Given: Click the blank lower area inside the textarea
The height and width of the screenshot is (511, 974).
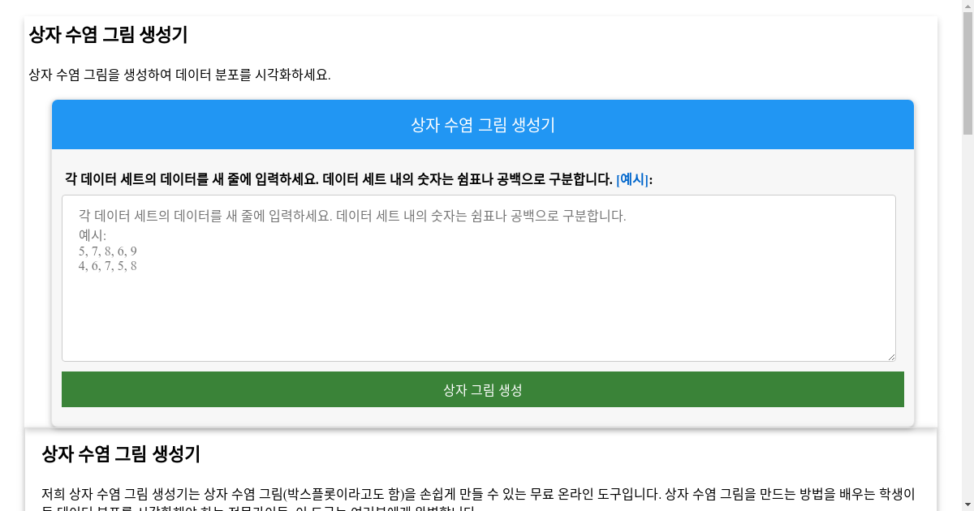Looking at the screenshot, I should click(x=478, y=324).
